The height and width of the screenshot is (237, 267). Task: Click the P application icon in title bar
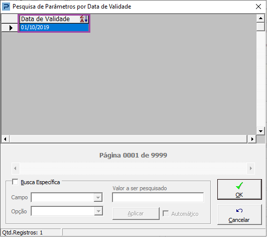pyautogui.click(x=6, y=7)
